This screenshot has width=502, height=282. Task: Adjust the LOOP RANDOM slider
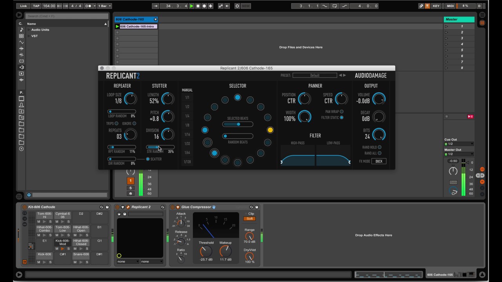click(122, 112)
